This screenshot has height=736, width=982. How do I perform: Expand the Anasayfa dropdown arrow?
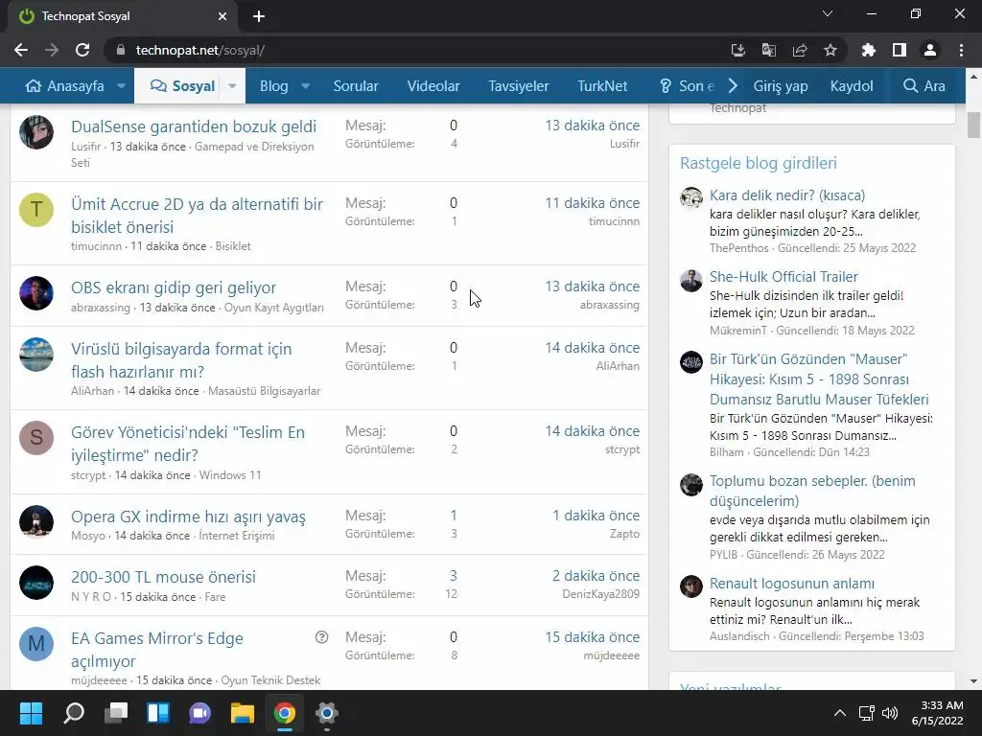click(121, 85)
